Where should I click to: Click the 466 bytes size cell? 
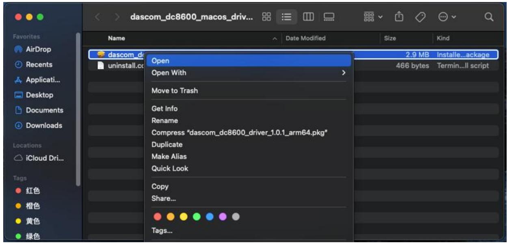[412, 65]
